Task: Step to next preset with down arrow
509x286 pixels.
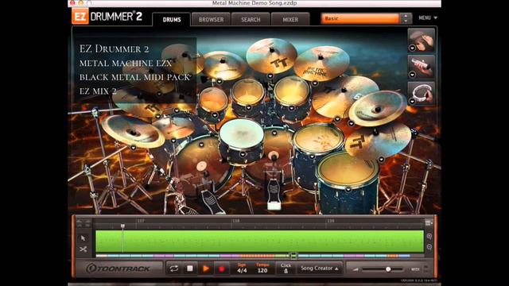Action: 406,21
